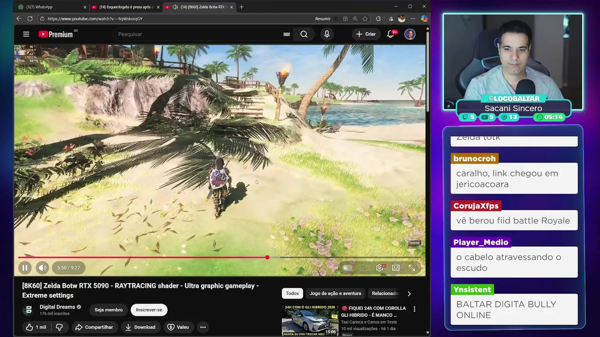The image size is (600, 337).
Task: Switch to theater mode
Action: 396,268
